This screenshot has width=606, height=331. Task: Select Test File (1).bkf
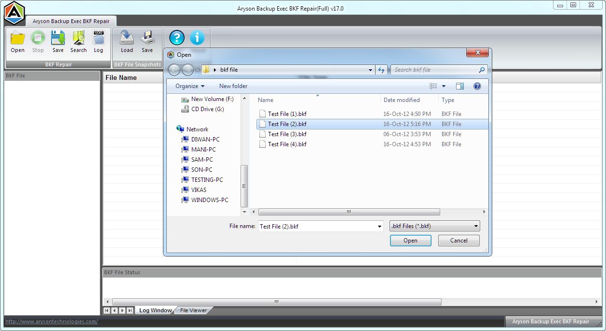[372, 114]
